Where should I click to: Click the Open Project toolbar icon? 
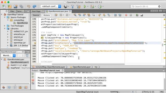pyautogui.click(x=16, y=6)
